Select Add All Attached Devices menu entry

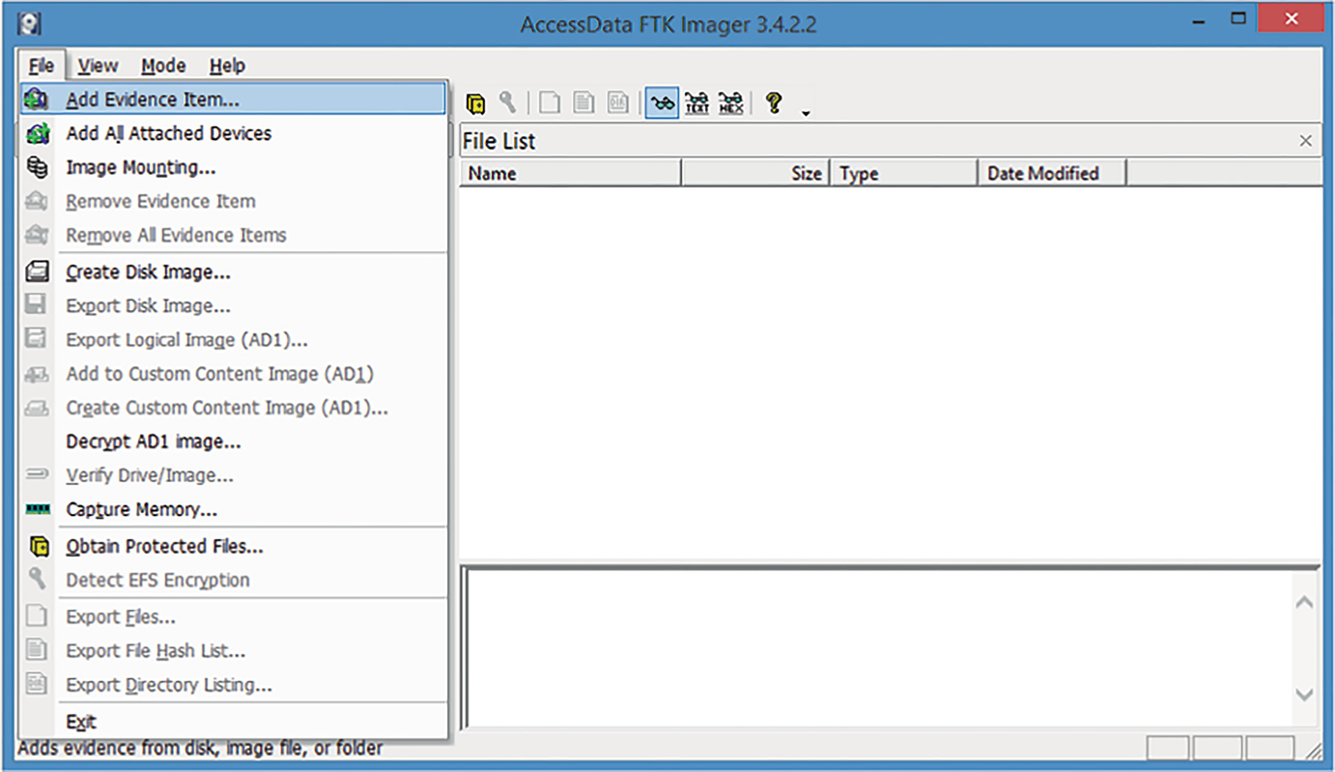(169, 132)
